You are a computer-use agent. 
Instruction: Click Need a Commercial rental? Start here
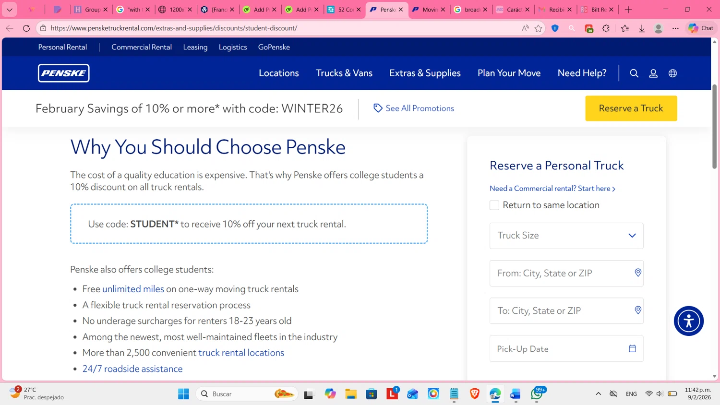coord(552,189)
